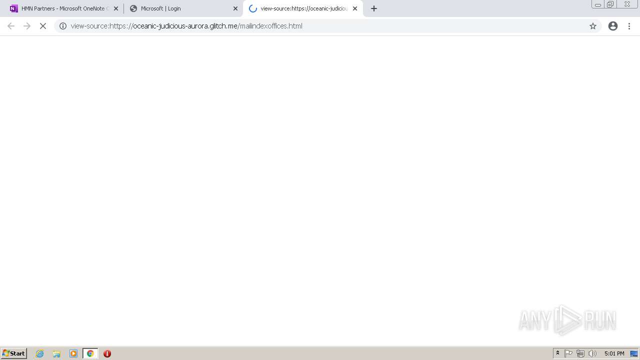Screen dimensions: 640x360
Task: Show hidden system tray icons
Action: tap(557, 353)
